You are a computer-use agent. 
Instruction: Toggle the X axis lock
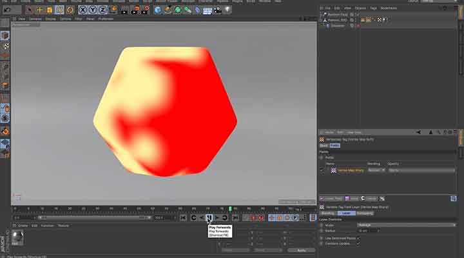pyautogui.click(x=82, y=10)
